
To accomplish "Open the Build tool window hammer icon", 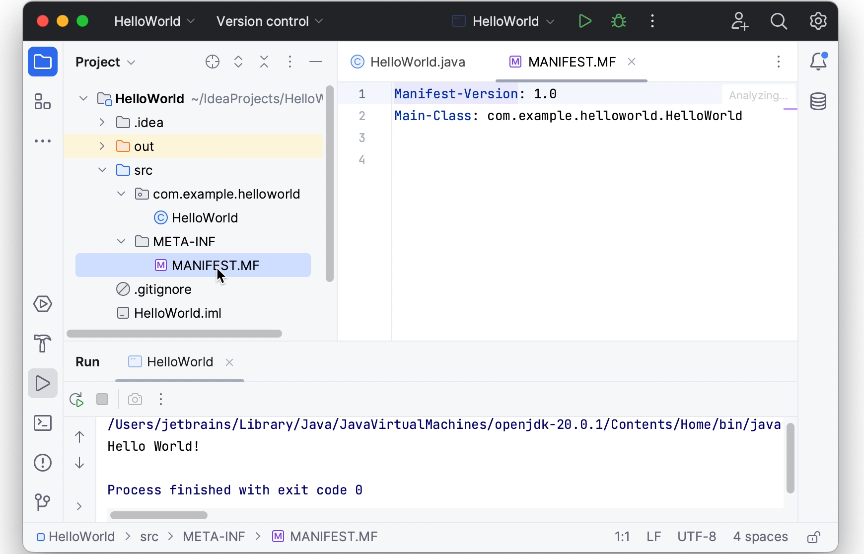I will point(43,344).
